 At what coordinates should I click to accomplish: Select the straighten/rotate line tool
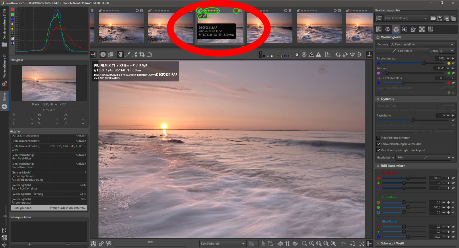(149, 54)
